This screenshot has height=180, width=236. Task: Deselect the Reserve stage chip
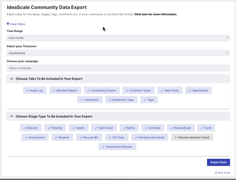pos(62,137)
